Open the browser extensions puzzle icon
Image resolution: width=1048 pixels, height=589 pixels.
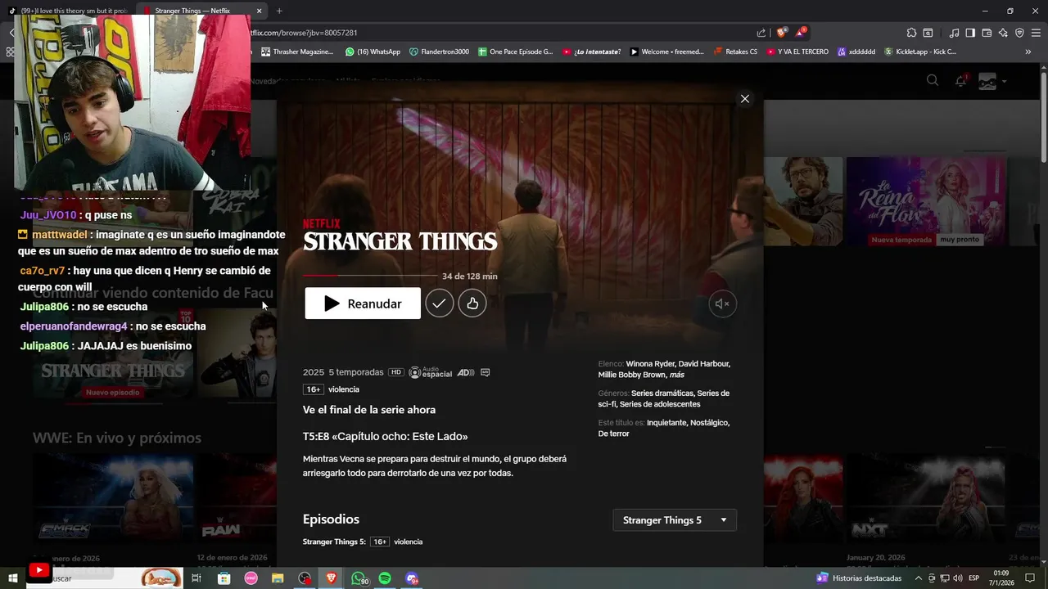[911, 33]
